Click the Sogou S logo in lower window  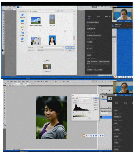click(x=84, y=136)
